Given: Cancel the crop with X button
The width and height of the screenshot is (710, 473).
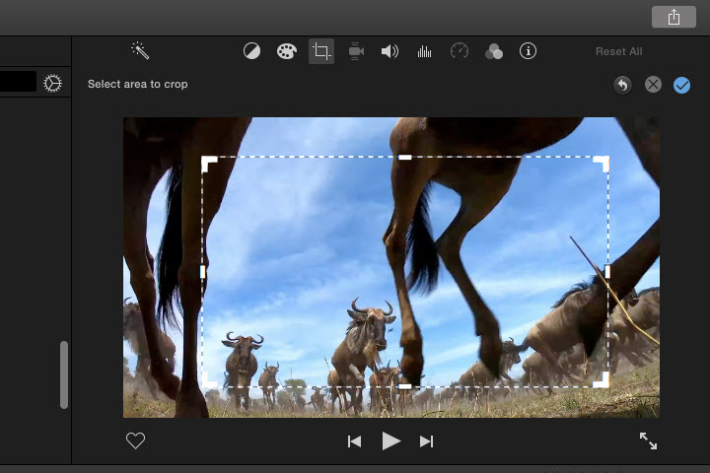Looking at the screenshot, I should [x=653, y=85].
